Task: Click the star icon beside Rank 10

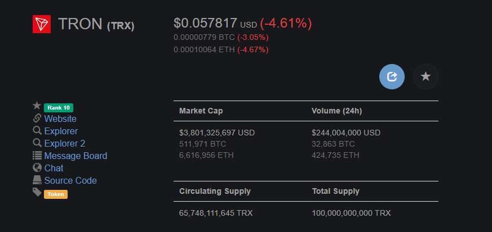Action: coord(37,106)
